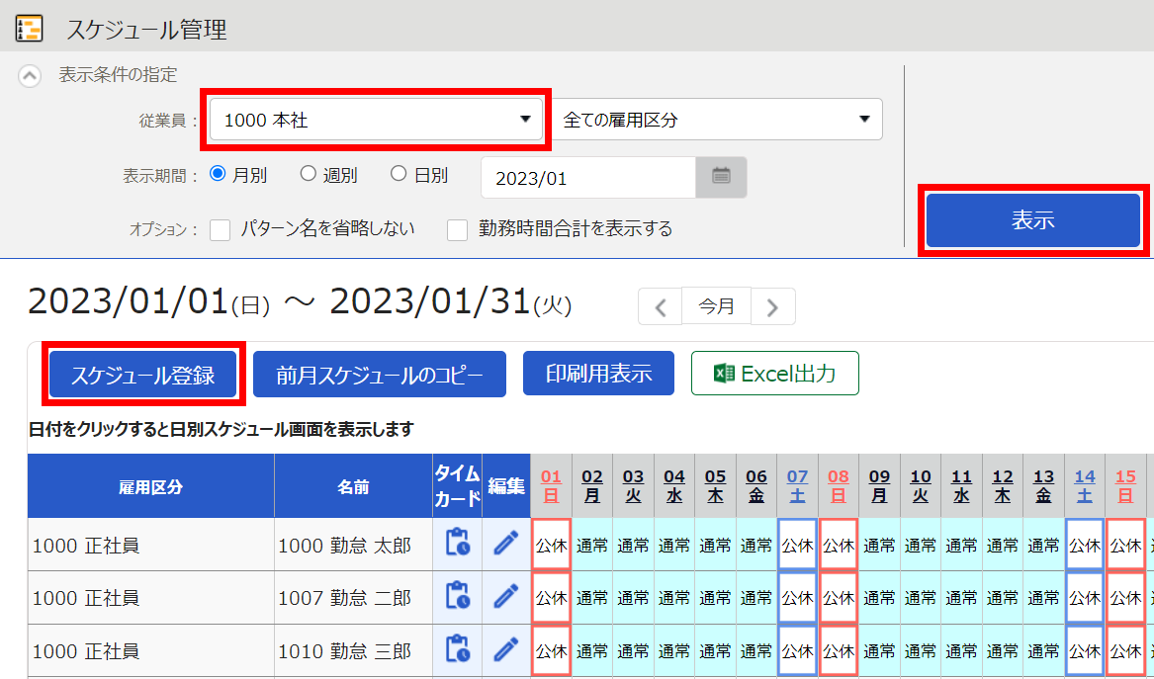Go to next month arrow
Screen dimensions: 1154x679
(x=772, y=306)
